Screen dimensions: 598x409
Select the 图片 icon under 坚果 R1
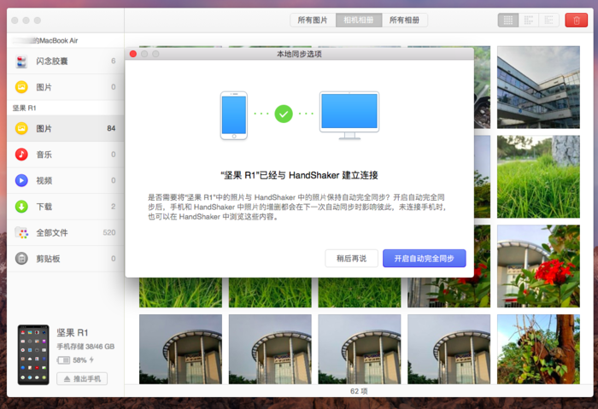point(21,128)
